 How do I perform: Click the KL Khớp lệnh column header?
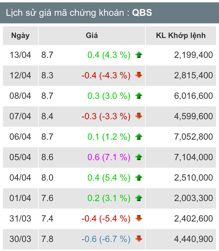(x=181, y=36)
